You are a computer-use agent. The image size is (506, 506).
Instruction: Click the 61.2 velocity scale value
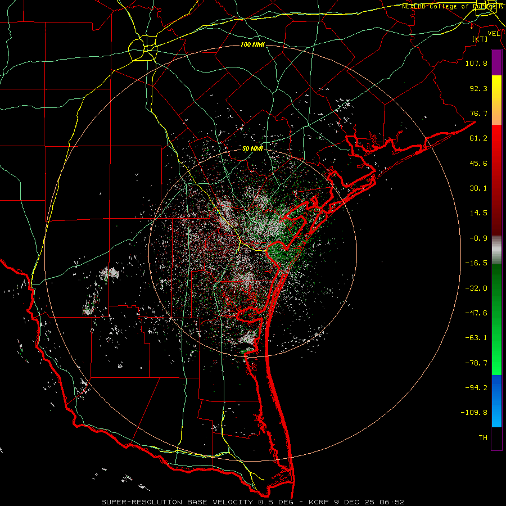[478, 138]
